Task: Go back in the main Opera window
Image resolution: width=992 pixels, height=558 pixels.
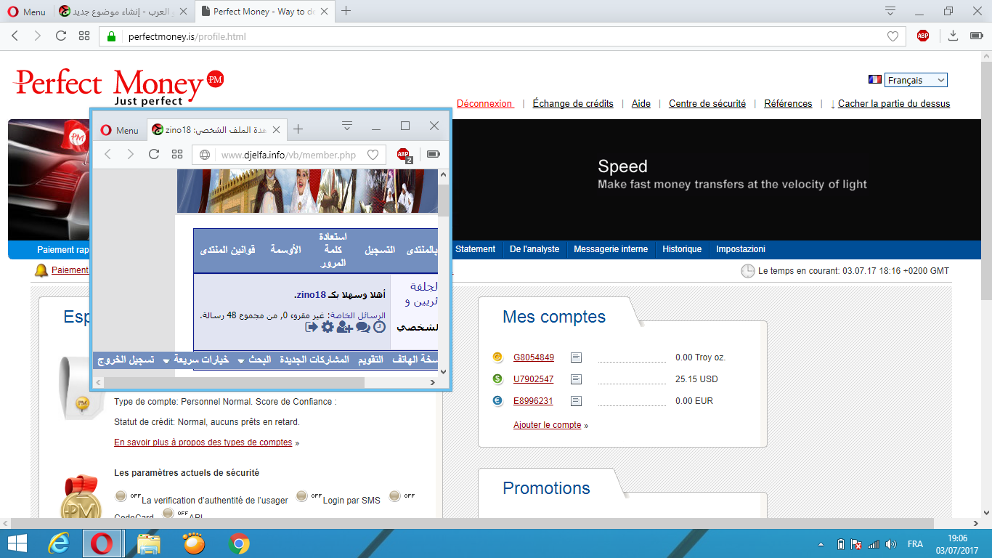Action: point(16,36)
